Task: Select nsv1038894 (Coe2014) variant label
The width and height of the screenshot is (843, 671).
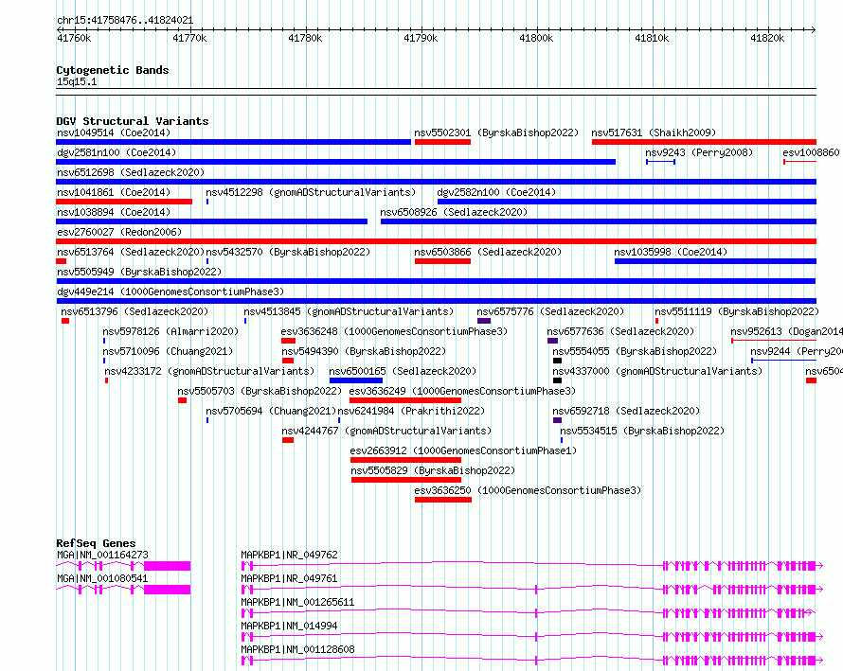Action: (x=114, y=212)
